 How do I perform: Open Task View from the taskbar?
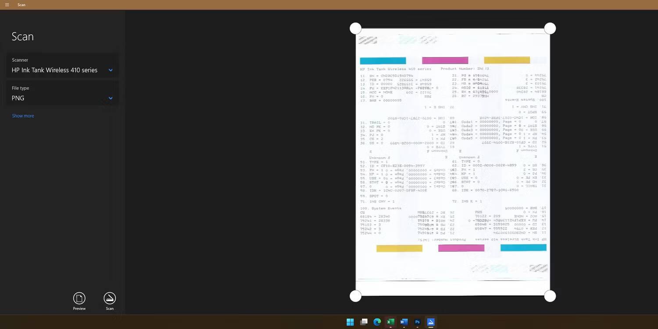(364, 322)
